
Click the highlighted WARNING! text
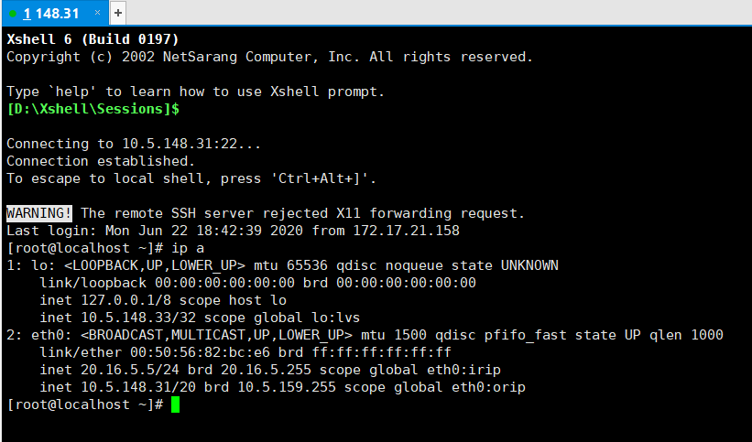[x=39, y=213]
